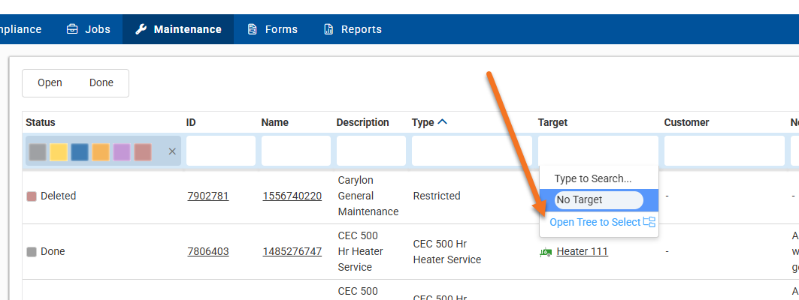Sort by ID column header
Screen dimensions: 799x300
tap(191, 122)
